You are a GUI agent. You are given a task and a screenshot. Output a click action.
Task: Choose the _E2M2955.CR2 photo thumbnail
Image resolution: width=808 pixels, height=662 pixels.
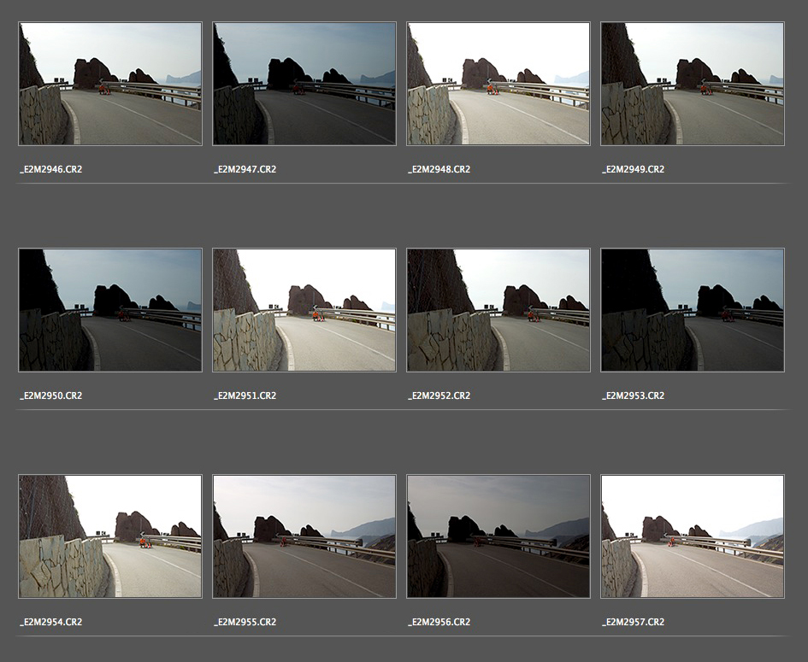[304, 536]
